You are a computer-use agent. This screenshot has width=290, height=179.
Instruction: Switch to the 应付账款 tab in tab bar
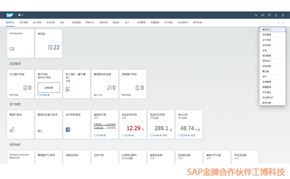coord(37,22)
